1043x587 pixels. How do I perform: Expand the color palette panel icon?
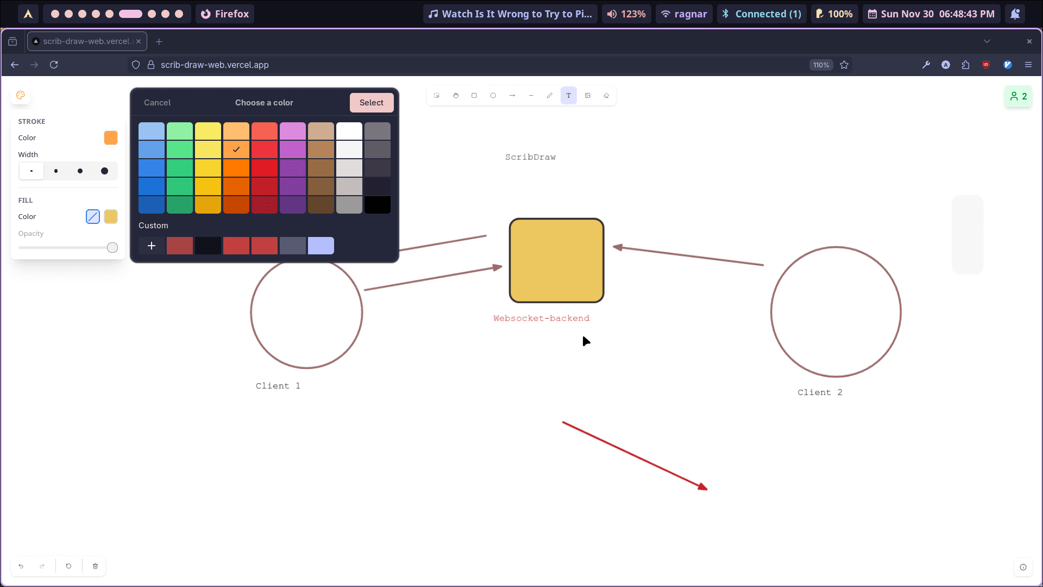click(x=20, y=95)
